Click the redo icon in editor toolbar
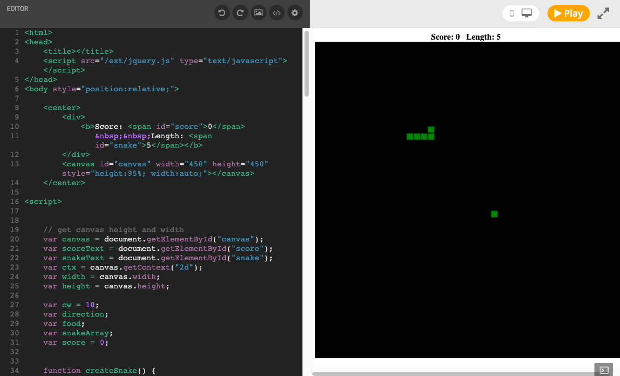Image resolution: width=620 pixels, height=376 pixels. pos(240,13)
